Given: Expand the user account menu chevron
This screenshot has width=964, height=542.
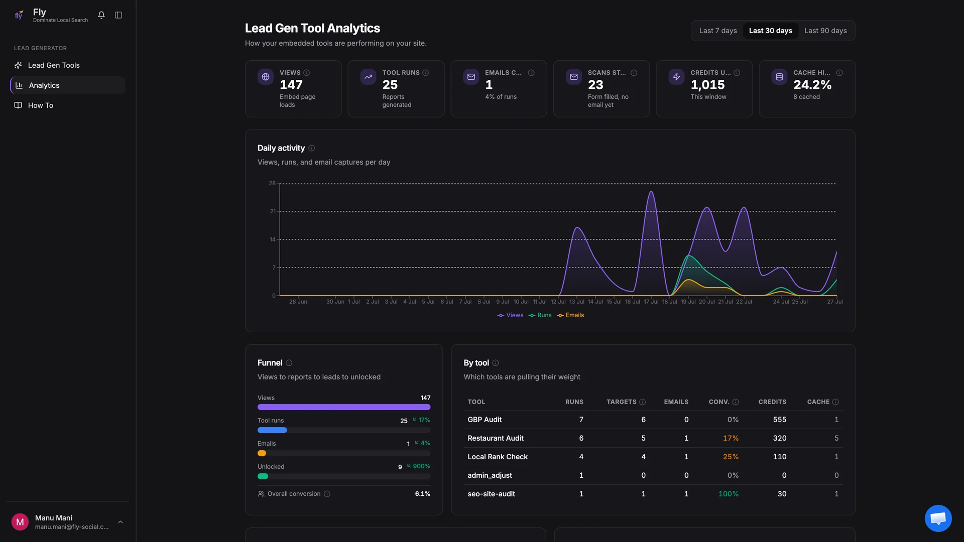Looking at the screenshot, I should pos(120,522).
